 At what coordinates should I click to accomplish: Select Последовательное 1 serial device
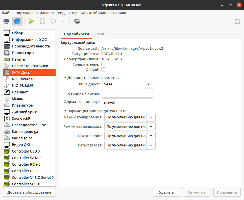29,125
